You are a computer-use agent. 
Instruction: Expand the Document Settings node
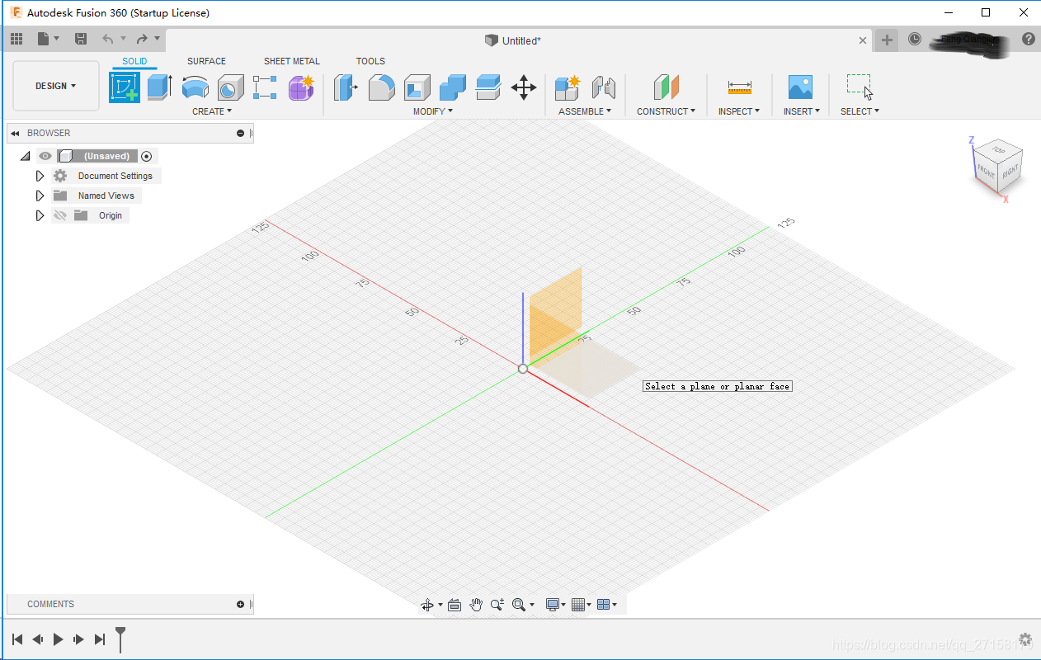[x=40, y=176]
